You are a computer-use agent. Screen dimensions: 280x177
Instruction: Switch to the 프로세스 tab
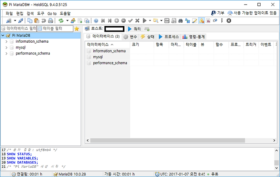pos(169,37)
